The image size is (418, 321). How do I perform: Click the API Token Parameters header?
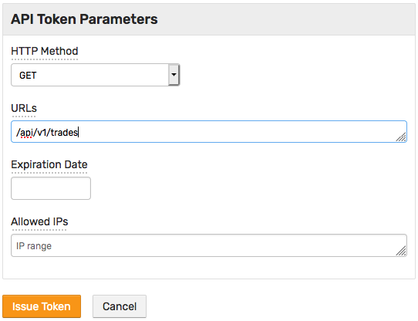[x=84, y=19]
